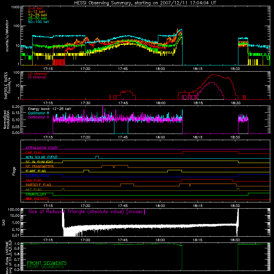Select the red "3-6 keV" legend label

36,8
